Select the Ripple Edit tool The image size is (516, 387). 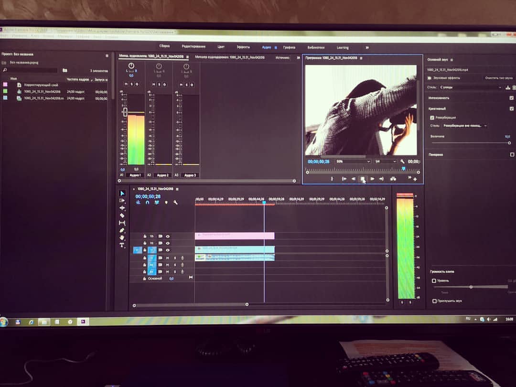click(x=122, y=208)
